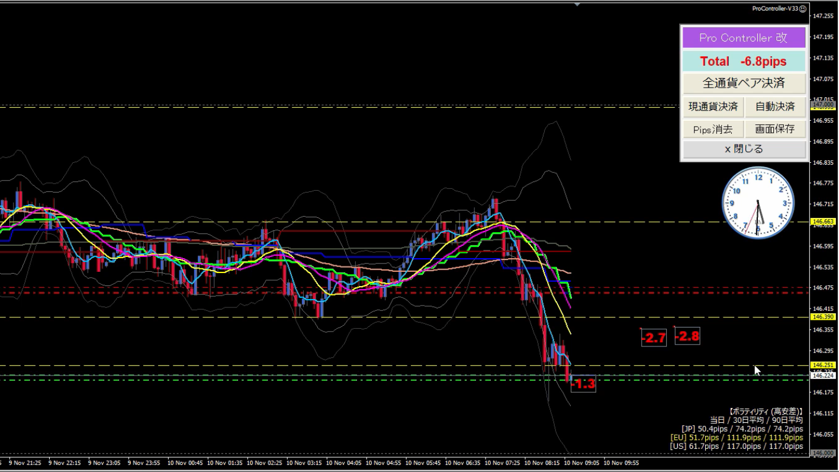Click the 全通貨ペア決済 button
This screenshot has height=472, width=839.
coord(744,83)
